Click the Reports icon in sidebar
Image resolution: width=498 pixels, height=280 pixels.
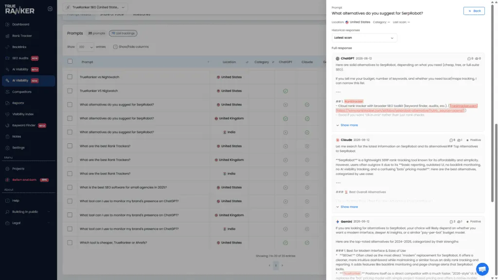[7, 103]
